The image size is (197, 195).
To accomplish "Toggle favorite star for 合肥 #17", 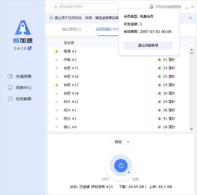I will point(57,85).
